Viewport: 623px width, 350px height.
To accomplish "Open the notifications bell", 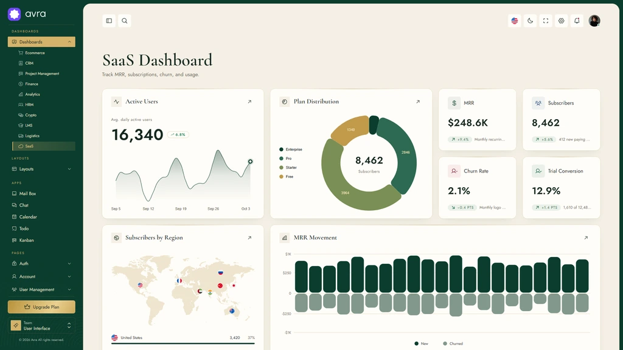I will click(x=577, y=21).
